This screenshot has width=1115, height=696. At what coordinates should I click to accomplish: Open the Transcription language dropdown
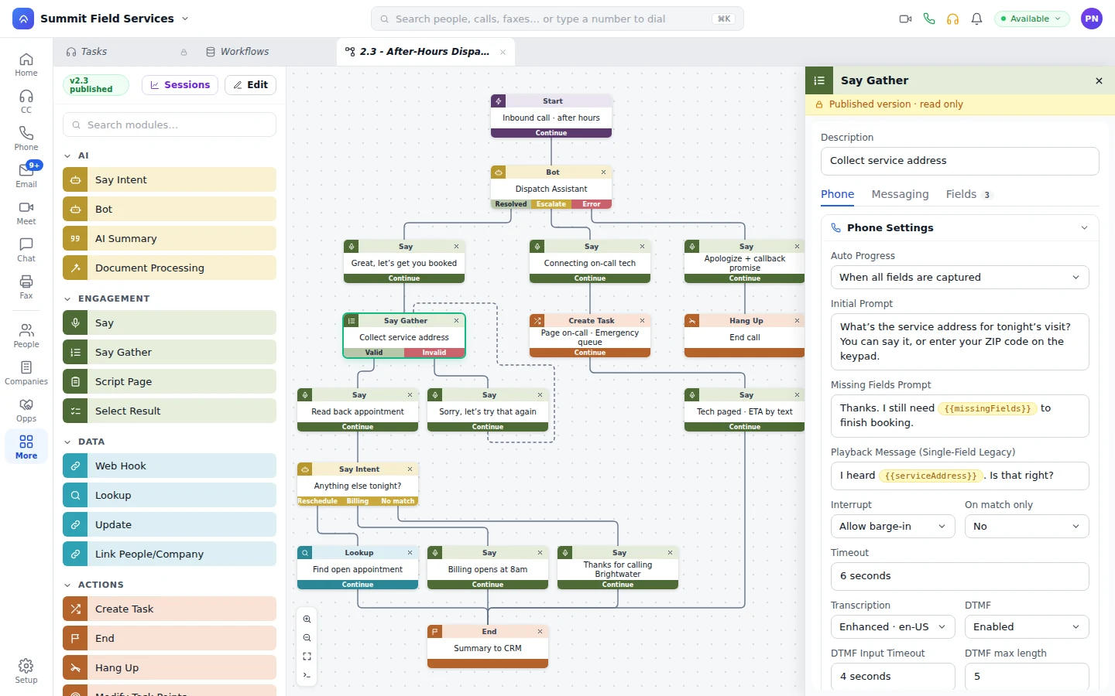[893, 627]
